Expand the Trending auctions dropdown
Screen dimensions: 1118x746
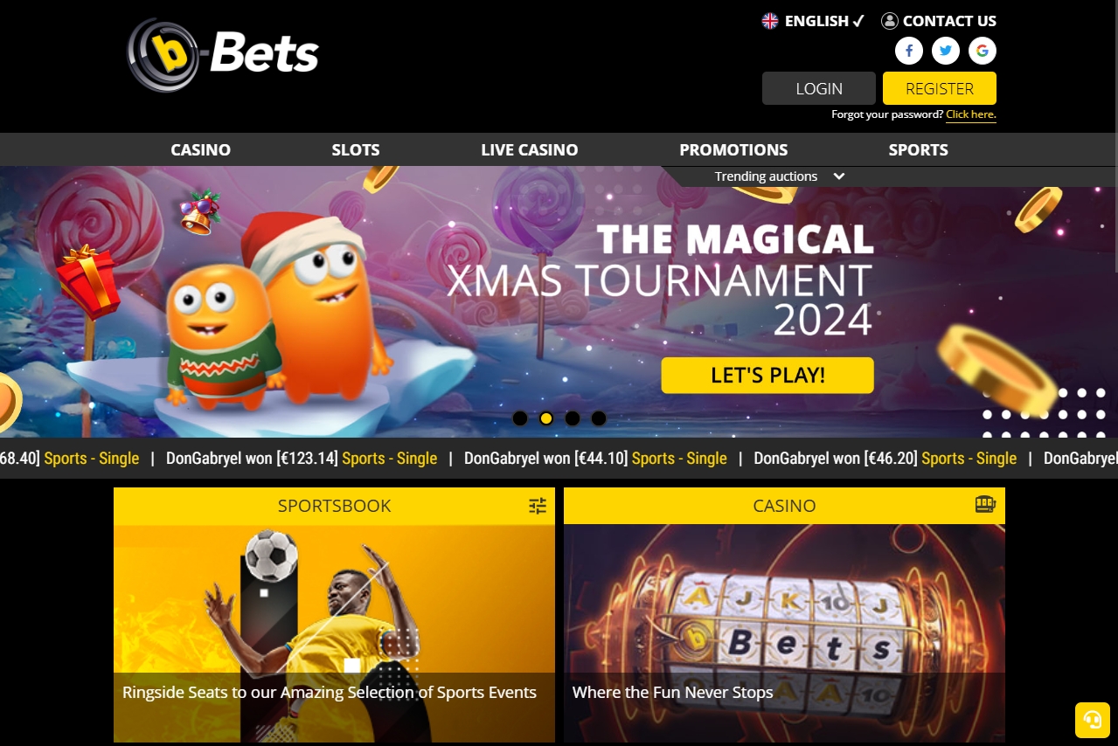click(780, 176)
